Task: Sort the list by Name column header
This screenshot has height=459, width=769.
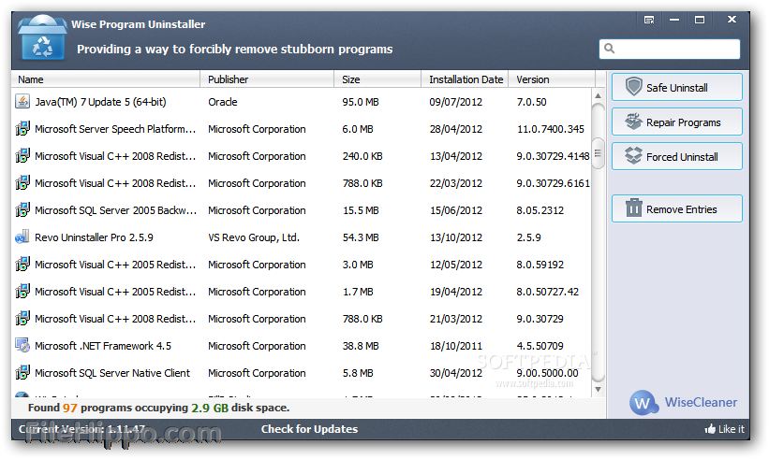Action: 106,79
